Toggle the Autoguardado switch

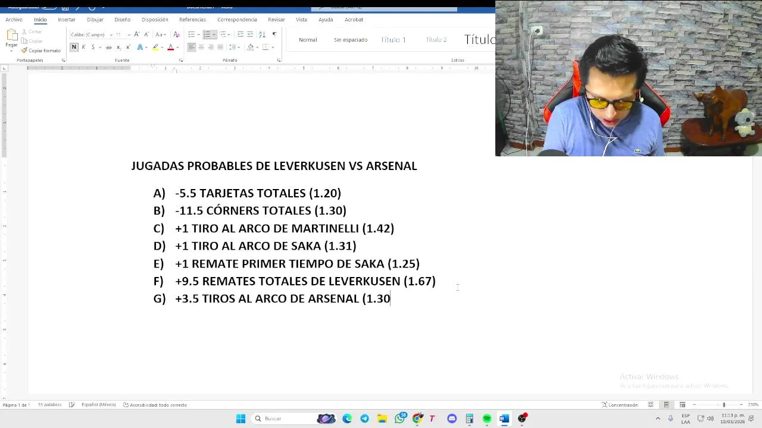click(x=49, y=7)
